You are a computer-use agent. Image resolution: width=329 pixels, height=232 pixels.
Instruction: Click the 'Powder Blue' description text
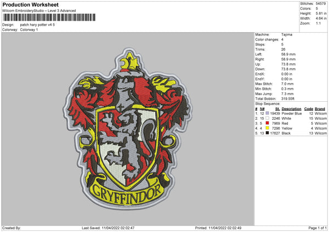coord(292,113)
